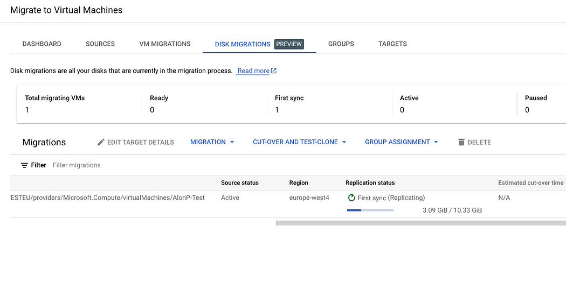The height and width of the screenshot is (296, 566).
Task: Click the trash can Delete icon
Action: (x=461, y=142)
